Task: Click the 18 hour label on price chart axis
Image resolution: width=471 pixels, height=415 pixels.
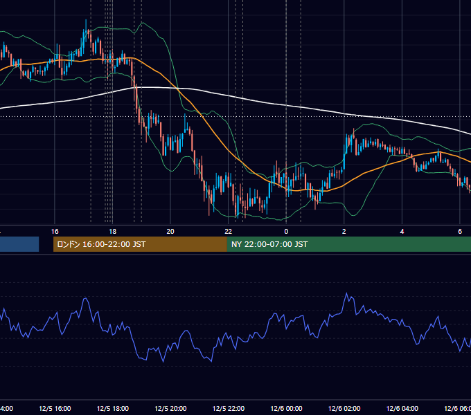Action: point(112,232)
